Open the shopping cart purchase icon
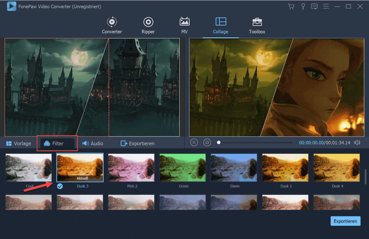The height and width of the screenshot is (239, 369). pyautogui.click(x=291, y=6)
